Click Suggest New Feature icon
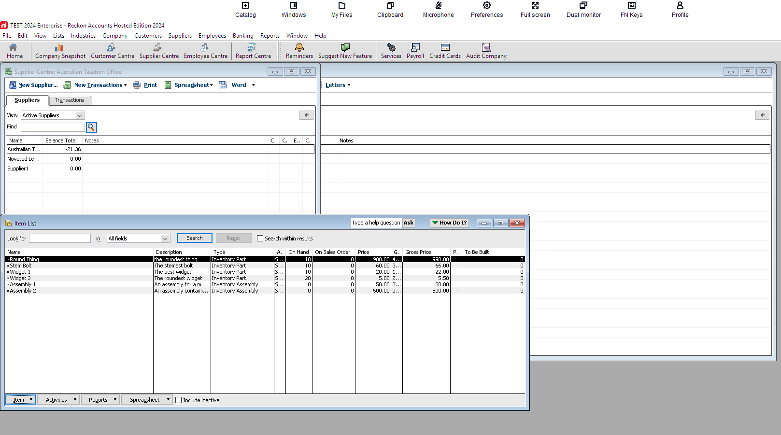The image size is (781, 435). click(x=345, y=51)
